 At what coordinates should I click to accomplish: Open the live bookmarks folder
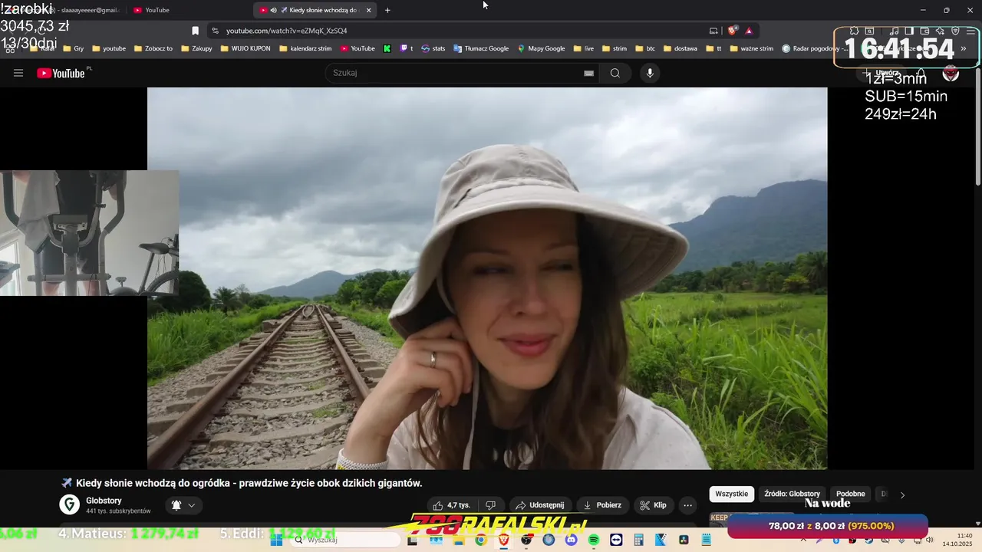584,48
